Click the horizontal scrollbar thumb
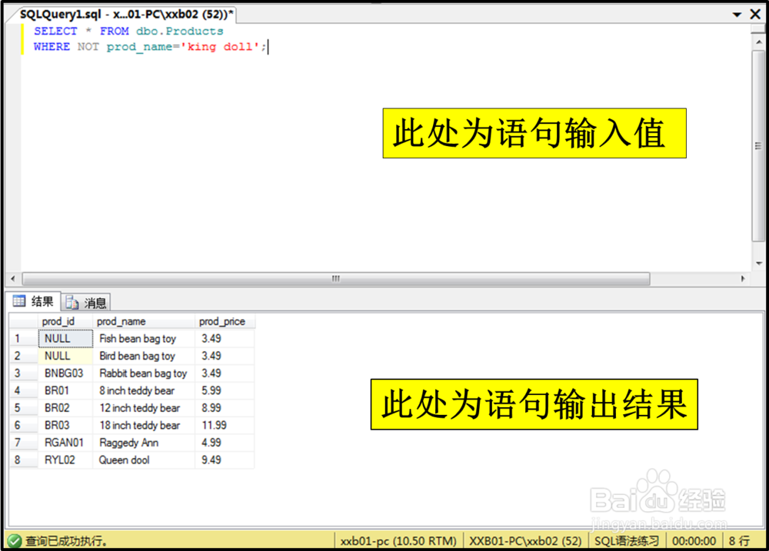The image size is (769, 551). pyautogui.click(x=335, y=279)
